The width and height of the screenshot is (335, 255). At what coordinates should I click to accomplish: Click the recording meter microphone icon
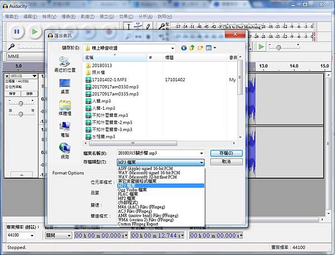[x=161, y=26]
